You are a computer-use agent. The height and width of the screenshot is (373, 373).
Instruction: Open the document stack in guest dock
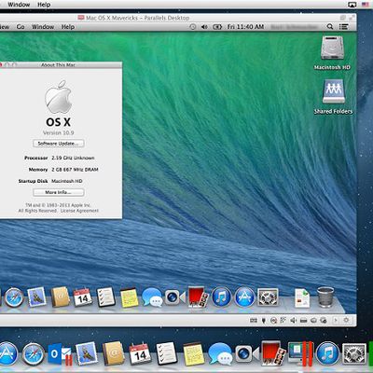click(x=302, y=297)
